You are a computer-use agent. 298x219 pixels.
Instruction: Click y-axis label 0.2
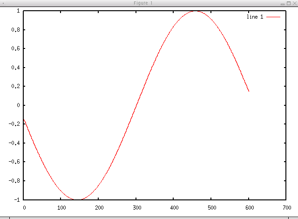15,86
